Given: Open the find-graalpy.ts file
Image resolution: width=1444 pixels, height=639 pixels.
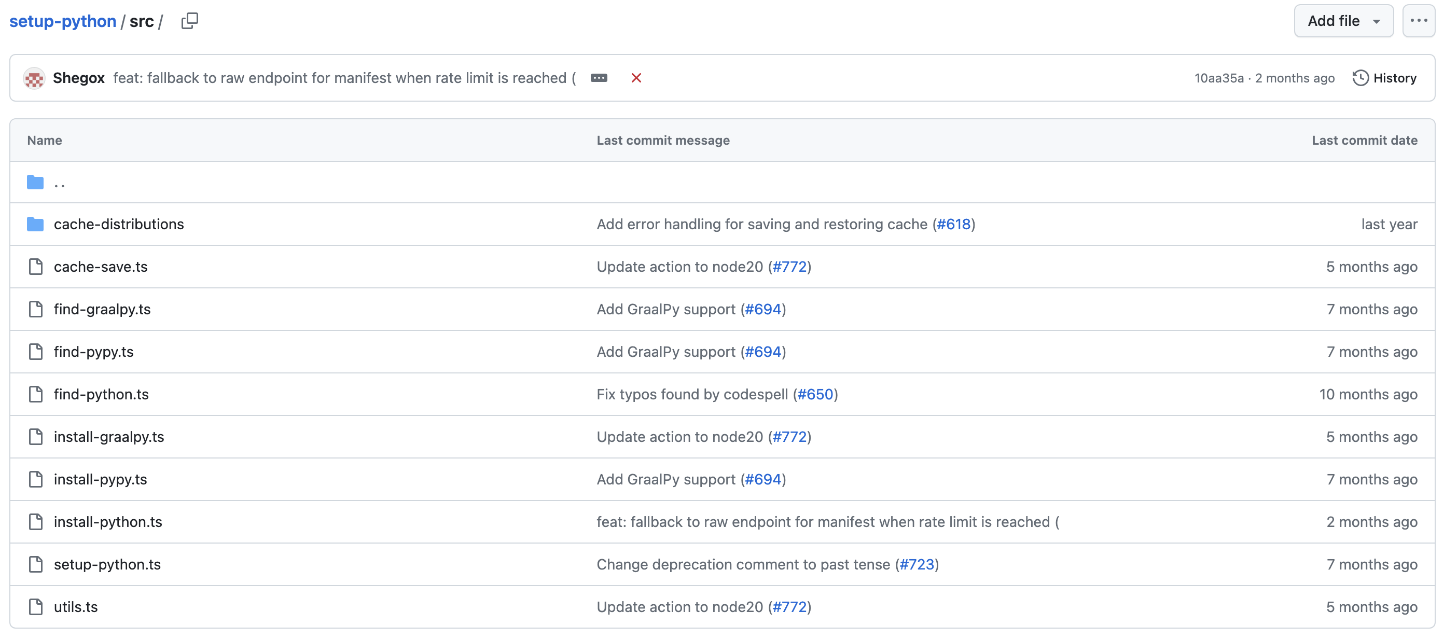Looking at the screenshot, I should 102,309.
